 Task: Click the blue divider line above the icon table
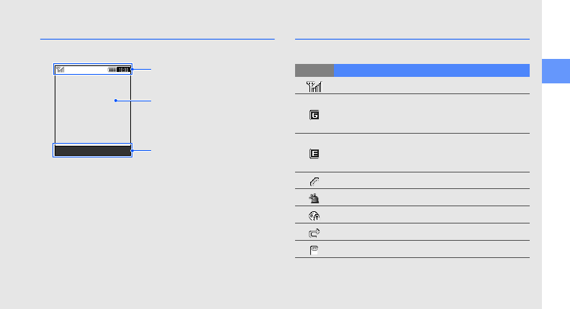tap(412, 39)
